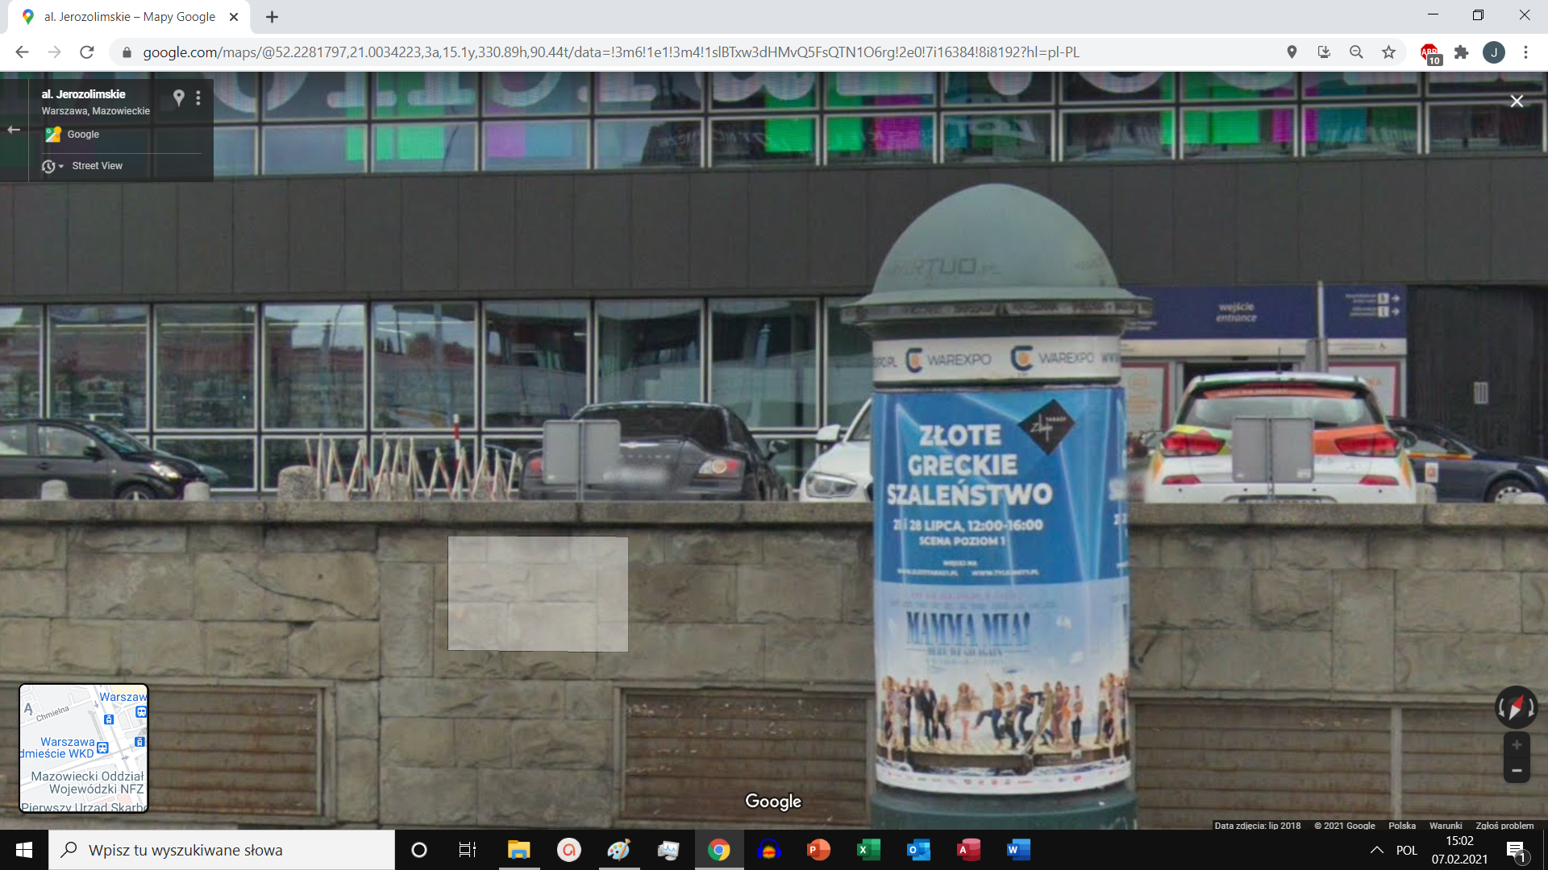
Task: Click the POL language indicator
Action: coord(1407,850)
